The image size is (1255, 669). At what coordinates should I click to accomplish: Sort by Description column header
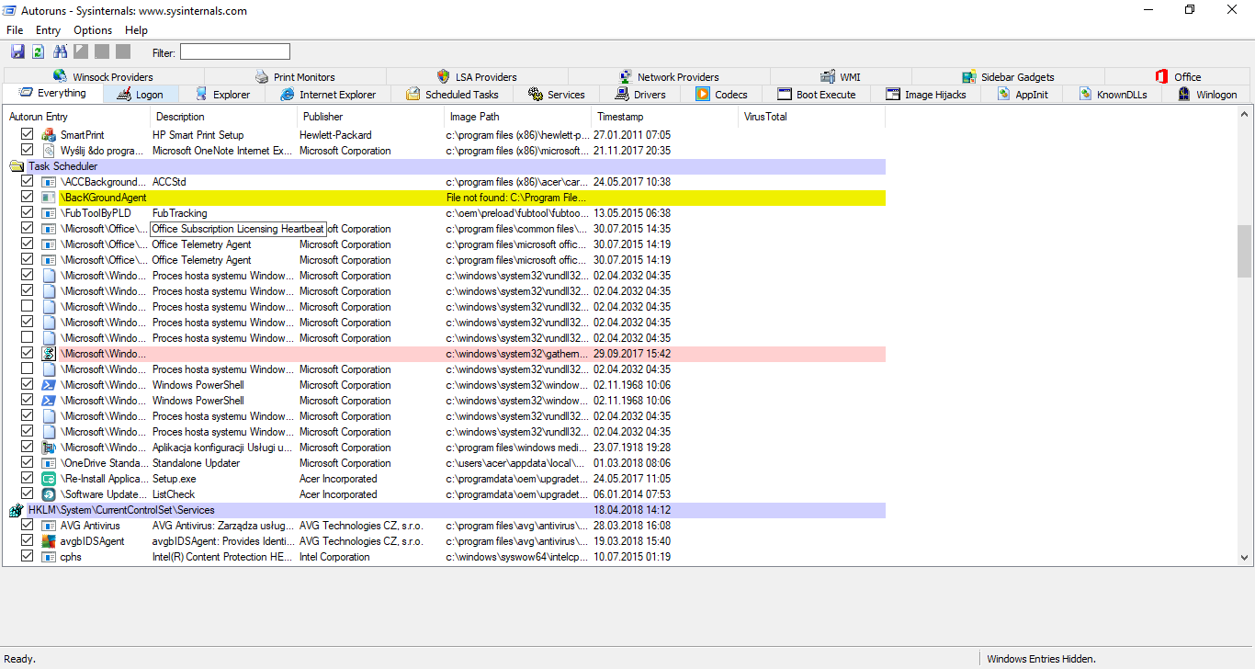point(224,117)
